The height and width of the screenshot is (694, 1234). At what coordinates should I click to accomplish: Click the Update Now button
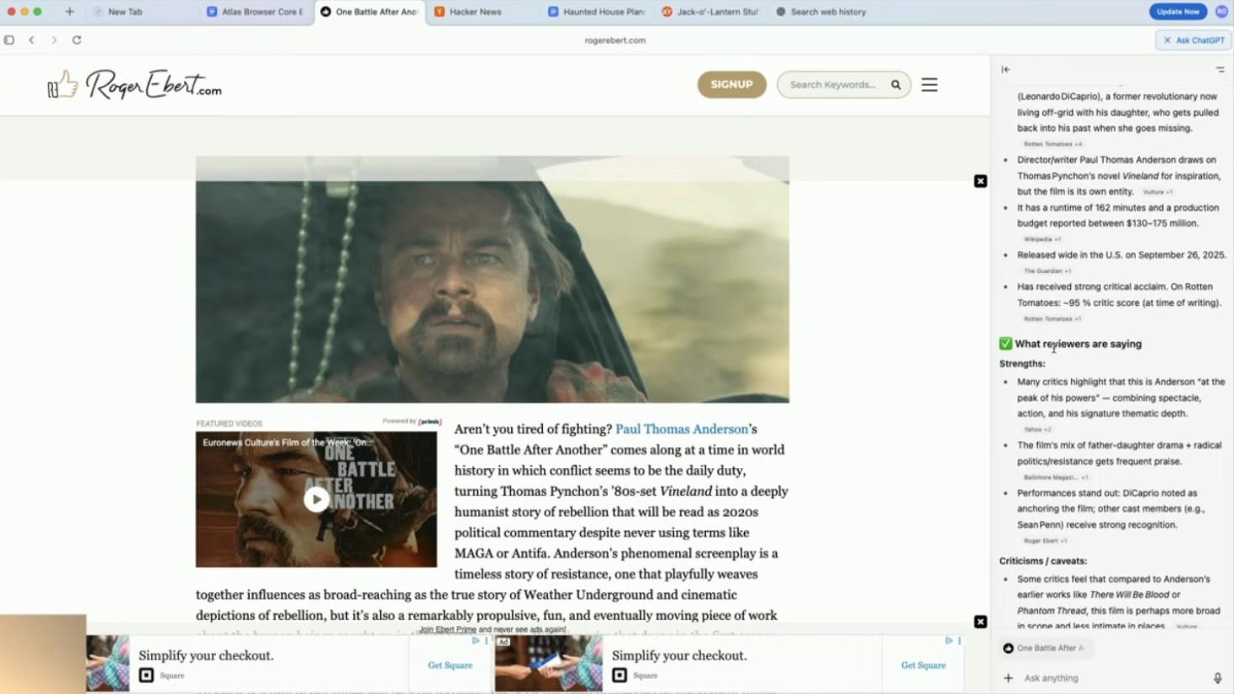pos(1178,12)
